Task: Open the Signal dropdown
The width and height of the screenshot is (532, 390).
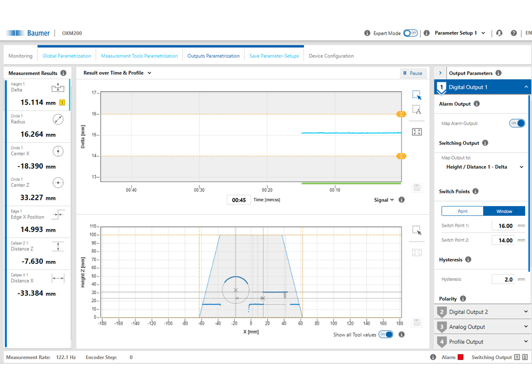Action: [384, 200]
